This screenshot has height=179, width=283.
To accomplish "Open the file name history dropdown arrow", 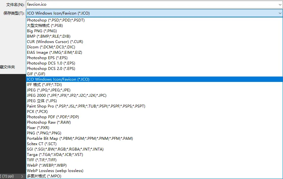I will 280,4.
